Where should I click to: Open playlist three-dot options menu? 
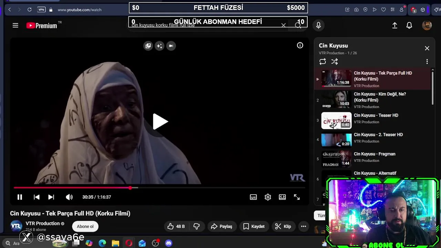click(x=427, y=62)
